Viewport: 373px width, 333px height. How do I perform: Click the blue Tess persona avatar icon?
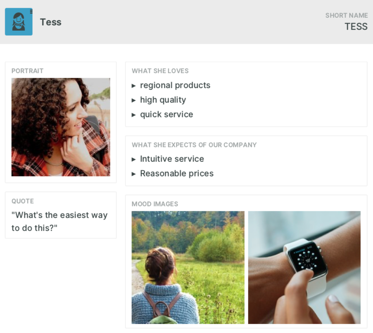(x=19, y=21)
